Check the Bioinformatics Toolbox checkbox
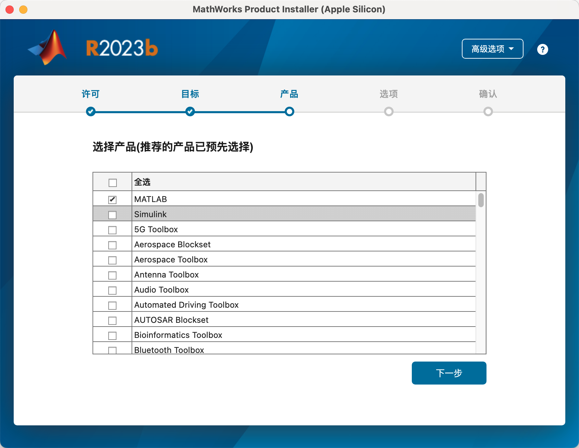Screen dimensions: 579x448 (112, 335)
